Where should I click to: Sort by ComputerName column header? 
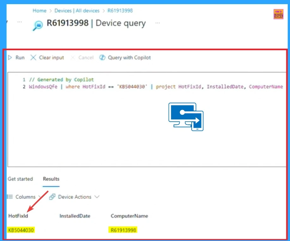129,216
